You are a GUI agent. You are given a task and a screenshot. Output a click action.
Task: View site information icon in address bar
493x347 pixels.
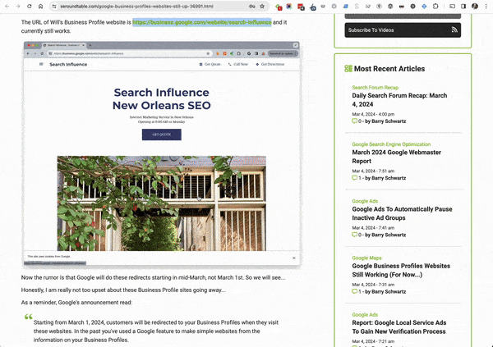click(x=54, y=7)
